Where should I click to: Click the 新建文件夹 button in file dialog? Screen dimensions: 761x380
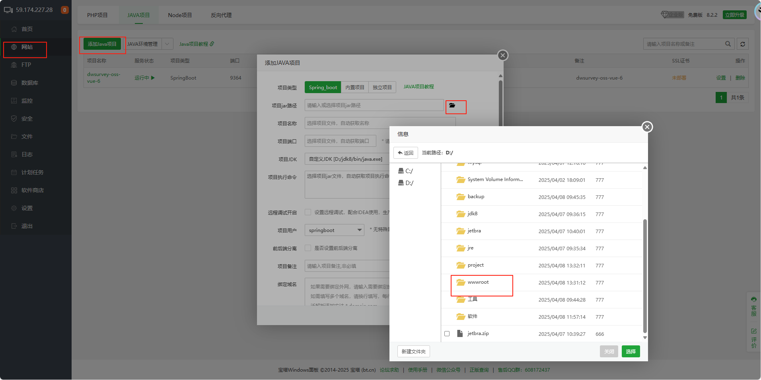413,351
